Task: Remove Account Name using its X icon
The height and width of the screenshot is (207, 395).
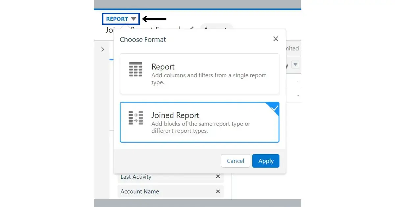Action: click(x=218, y=191)
